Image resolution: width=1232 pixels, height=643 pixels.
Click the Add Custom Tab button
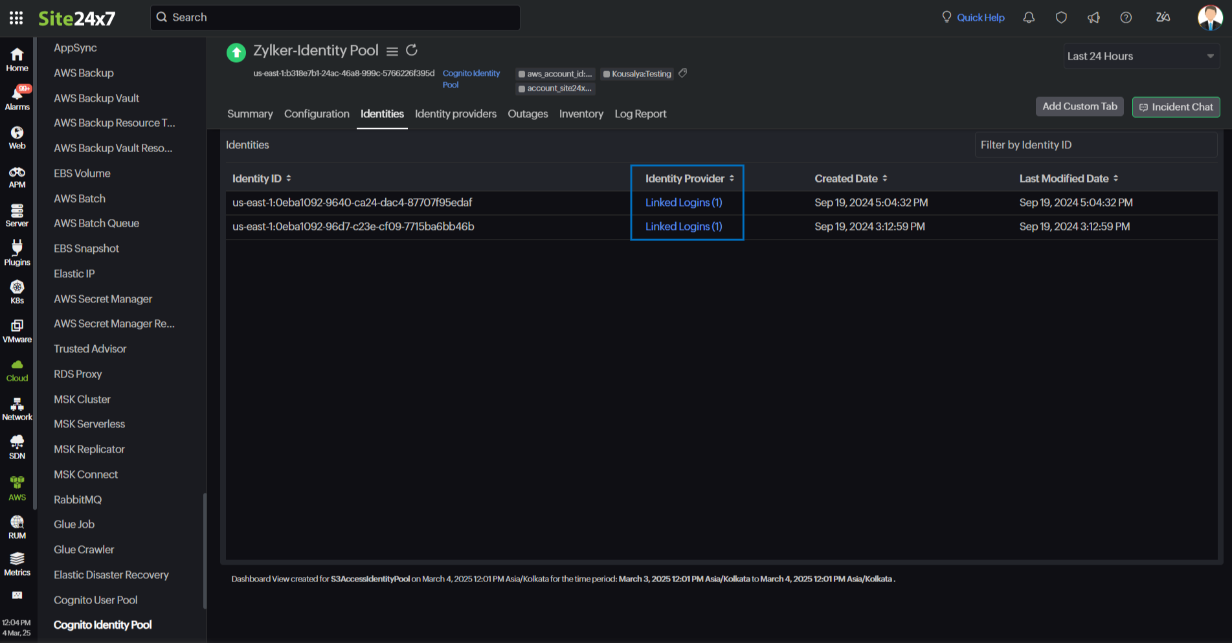pos(1079,107)
